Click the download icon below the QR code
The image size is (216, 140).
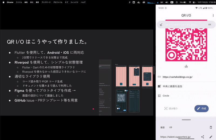point(186,66)
